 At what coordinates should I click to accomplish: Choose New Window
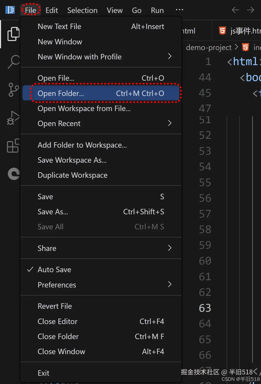point(101,42)
